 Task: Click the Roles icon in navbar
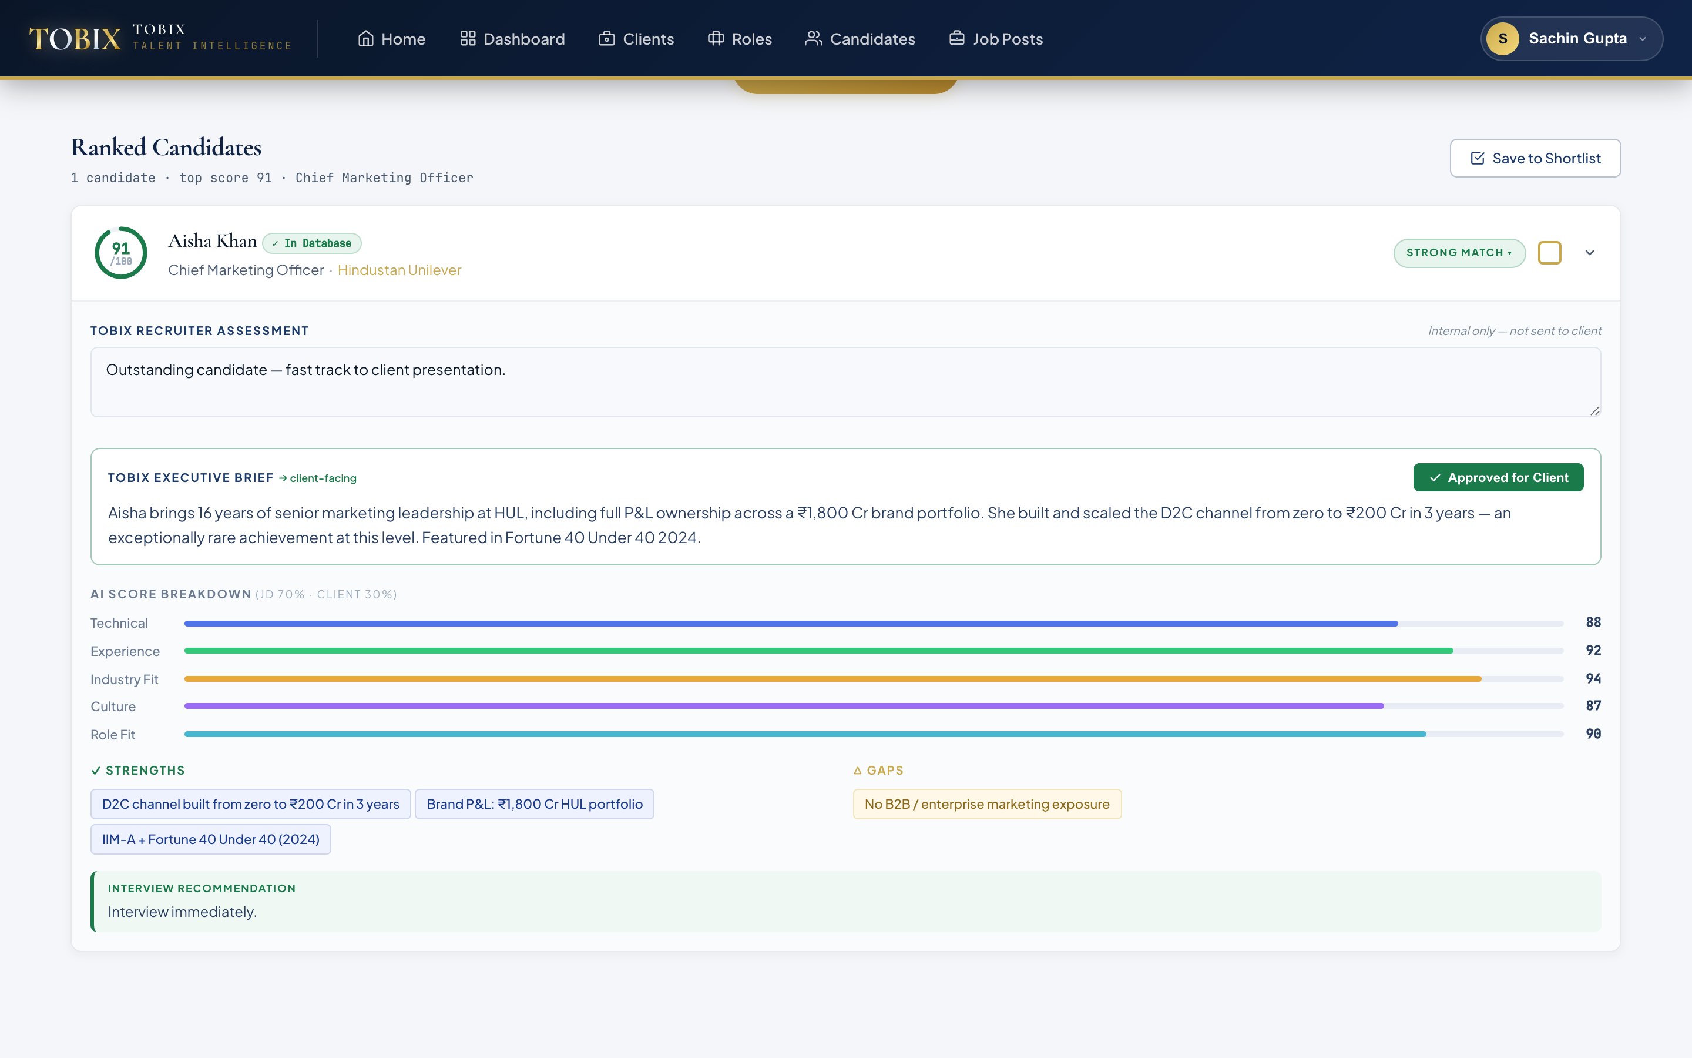(x=716, y=38)
